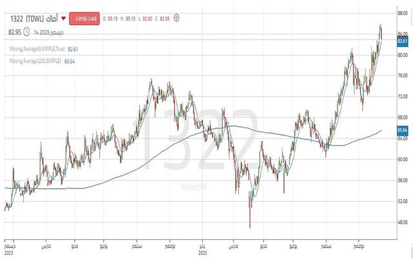
Task: Select the 1322 (TDWL) symbol name
Action: click(25, 19)
